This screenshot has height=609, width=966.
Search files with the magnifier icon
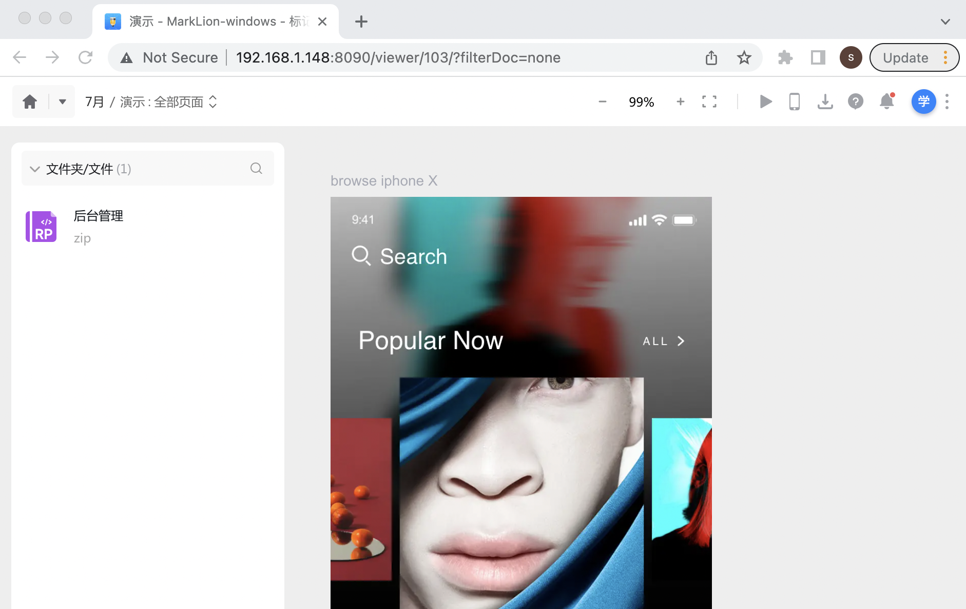[256, 168]
